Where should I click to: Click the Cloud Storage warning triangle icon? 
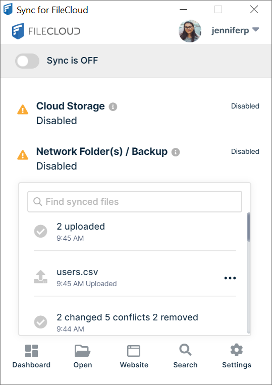click(23, 109)
